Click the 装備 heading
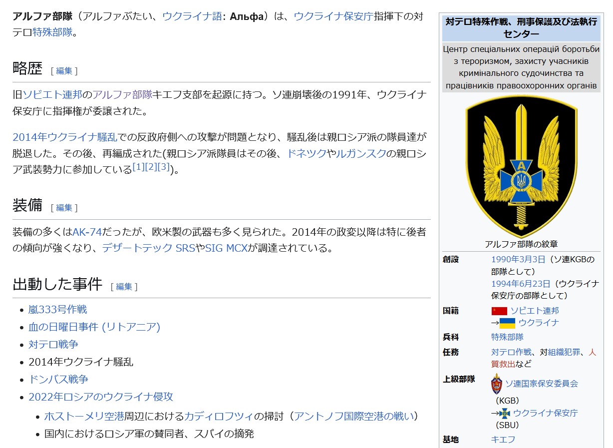The image size is (613, 448). pyautogui.click(x=27, y=205)
